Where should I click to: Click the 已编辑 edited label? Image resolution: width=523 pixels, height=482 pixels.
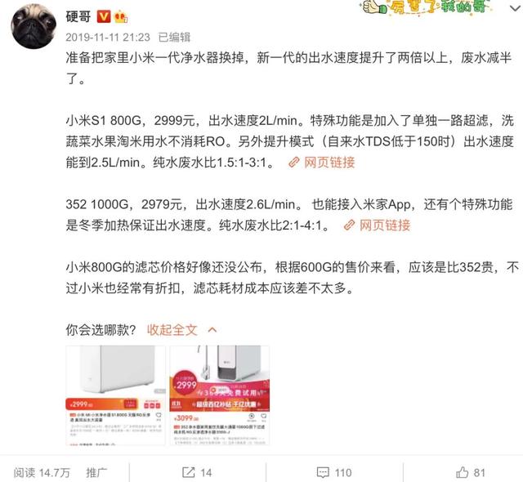click(x=174, y=37)
